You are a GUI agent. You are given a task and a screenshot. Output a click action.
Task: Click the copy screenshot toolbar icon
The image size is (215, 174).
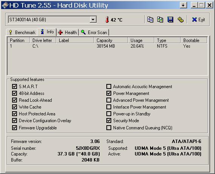coord(160,20)
